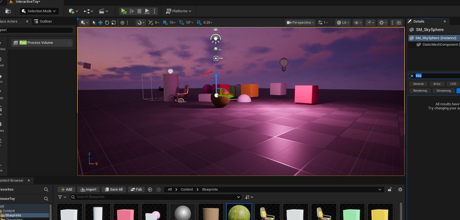Open the Blueprints toolbar dropdown

click(88, 11)
